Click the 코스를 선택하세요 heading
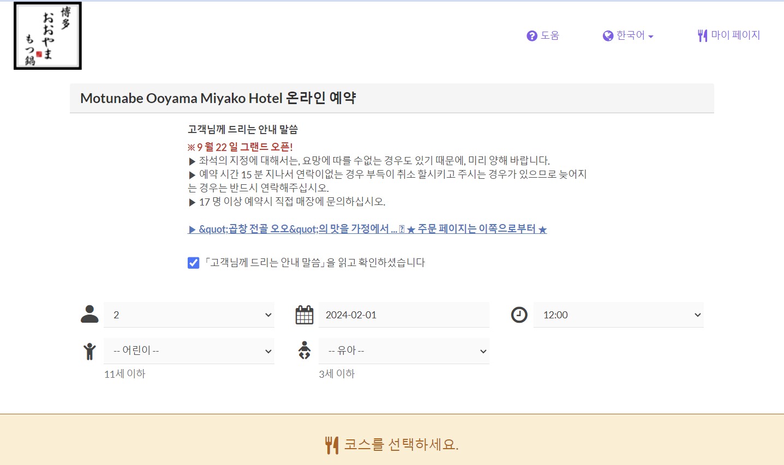 coord(401,445)
